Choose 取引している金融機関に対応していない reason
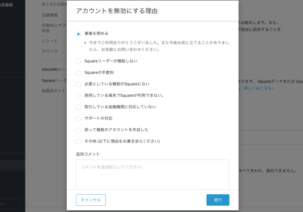303x212 pixels. pyautogui.click(x=78, y=107)
